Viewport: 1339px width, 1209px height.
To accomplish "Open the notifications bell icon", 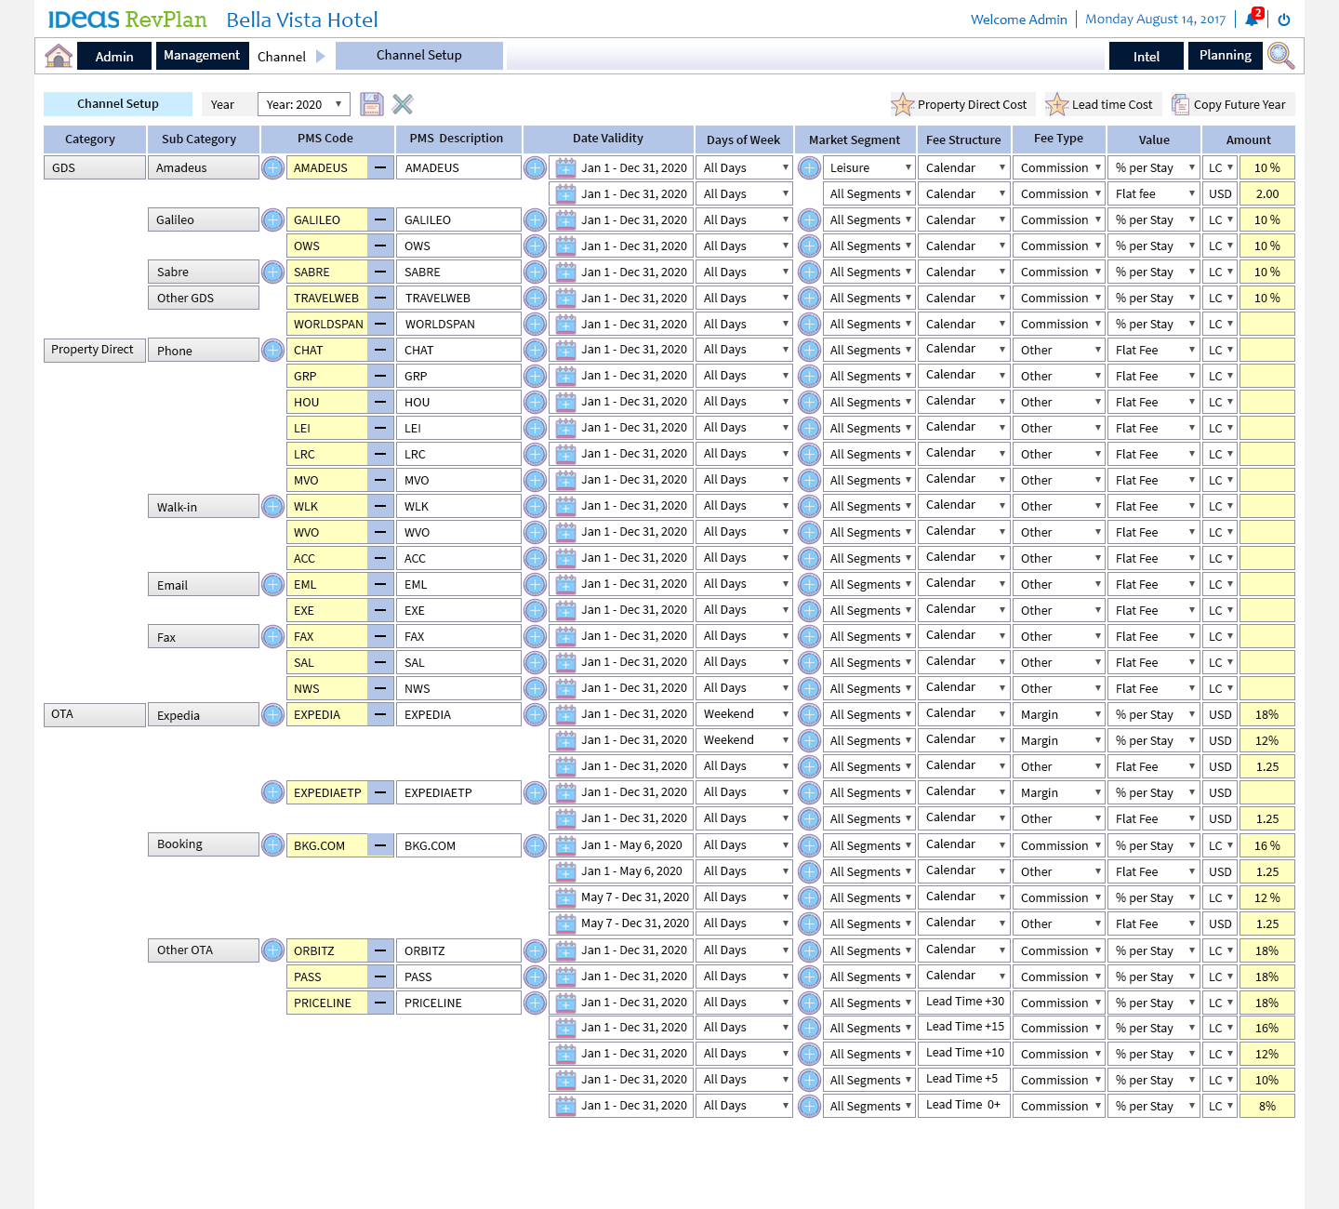I will click(1252, 20).
